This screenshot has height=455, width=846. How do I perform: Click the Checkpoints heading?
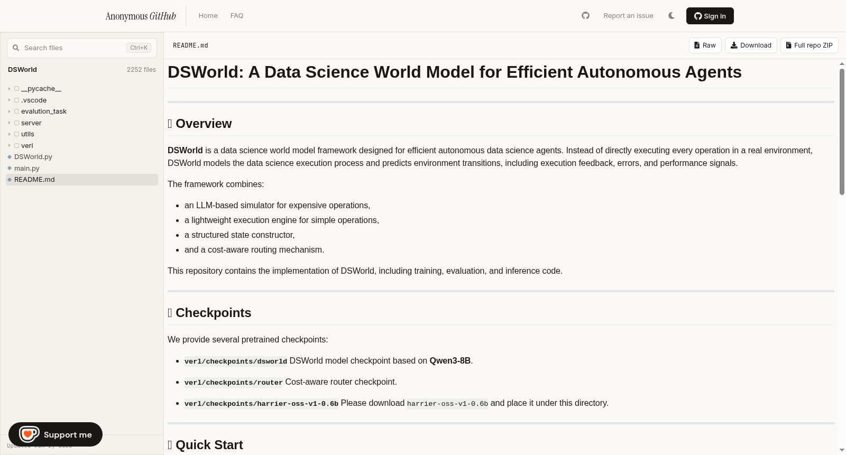coord(209,313)
